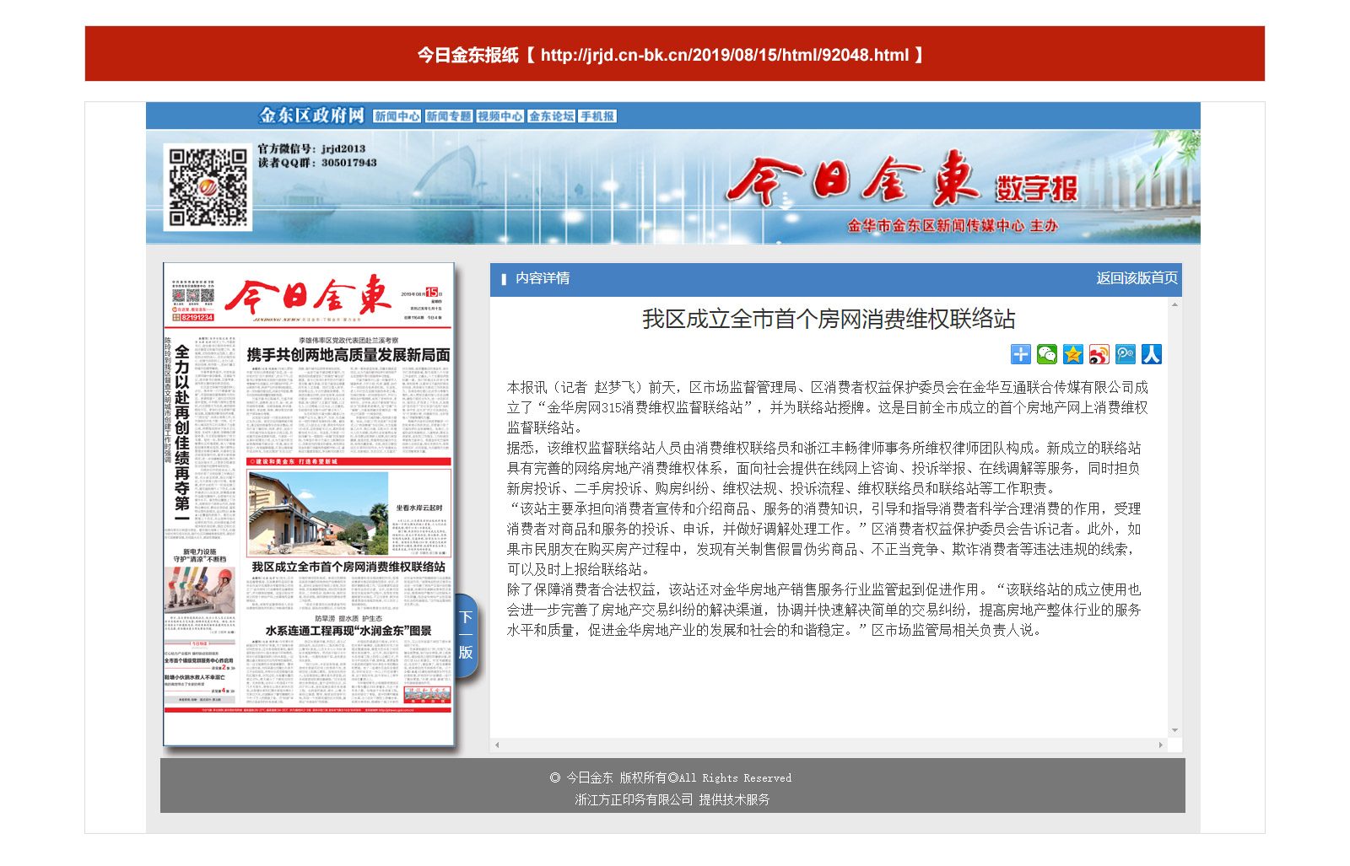
Task: Click the horizontal scrollbar's left arrow
Action: pos(497,745)
